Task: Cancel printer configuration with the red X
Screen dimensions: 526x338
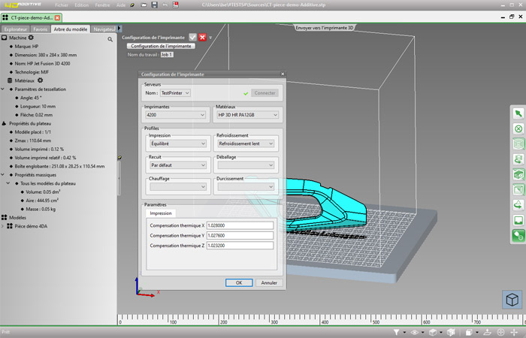Action: coord(202,38)
